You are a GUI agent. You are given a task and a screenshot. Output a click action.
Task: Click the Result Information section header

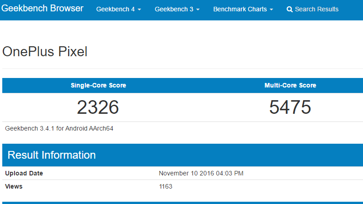(51, 155)
